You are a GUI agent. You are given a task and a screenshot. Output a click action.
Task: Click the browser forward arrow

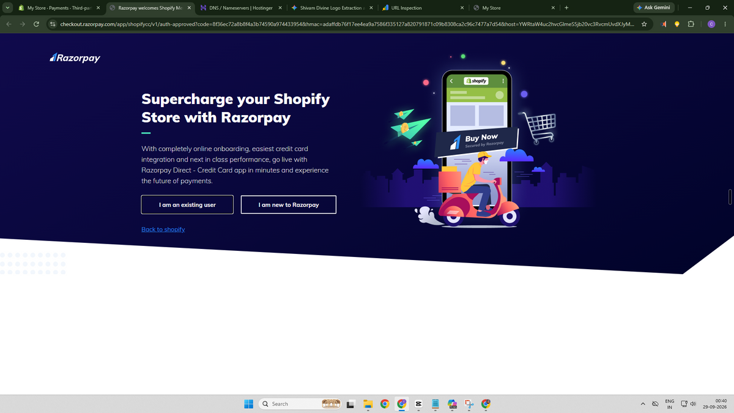[23, 24]
